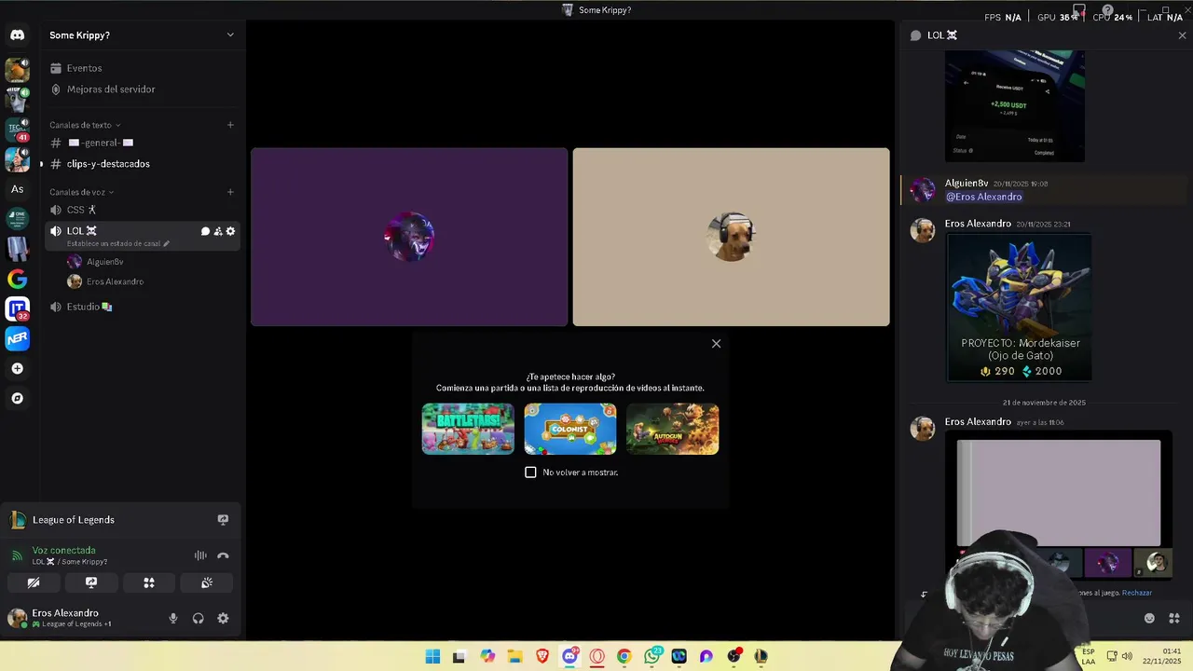Click Alguien8v's username in chat
Viewport: 1193px width, 671px height.
pyautogui.click(x=967, y=184)
